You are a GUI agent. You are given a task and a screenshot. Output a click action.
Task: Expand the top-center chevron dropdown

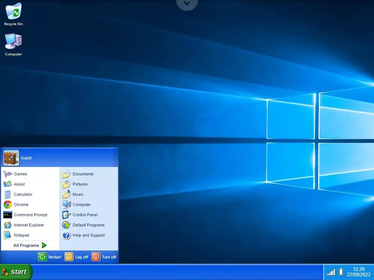click(x=187, y=4)
